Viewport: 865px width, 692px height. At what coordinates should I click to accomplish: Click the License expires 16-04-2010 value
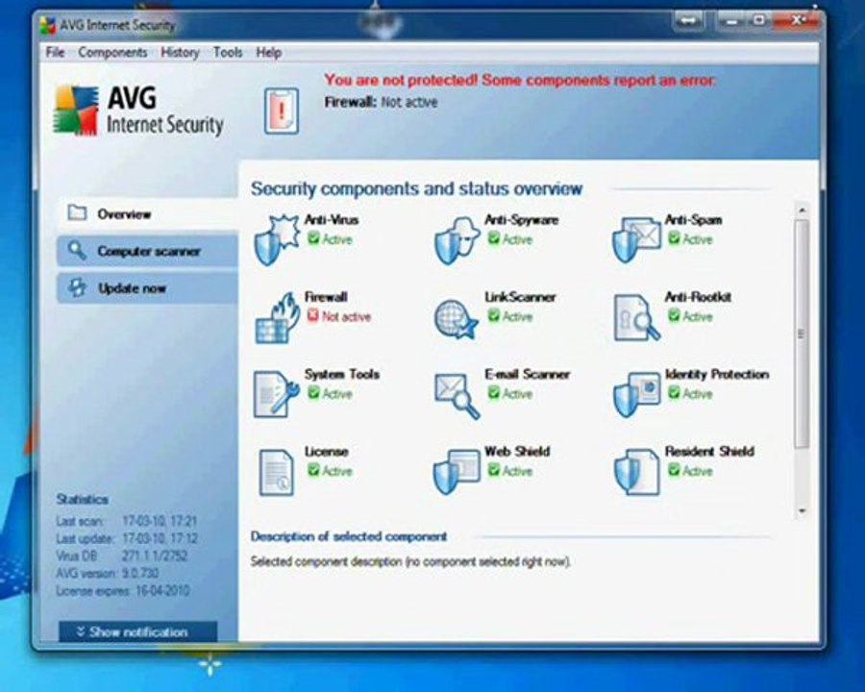[162, 591]
